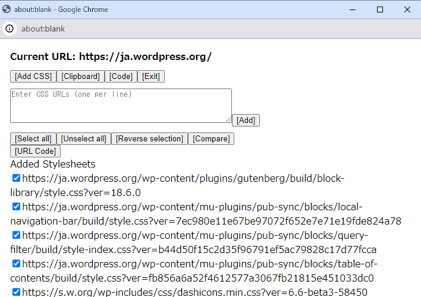This screenshot has width=421, height=297.
Task: Click the 'Added Stylesheets' label
Action: coord(53,164)
